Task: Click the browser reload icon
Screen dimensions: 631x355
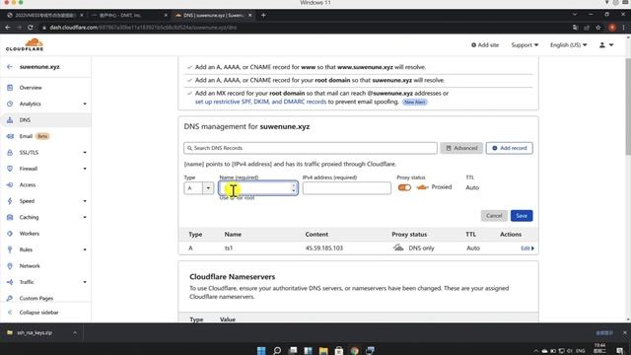Action: [x=31, y=28]
